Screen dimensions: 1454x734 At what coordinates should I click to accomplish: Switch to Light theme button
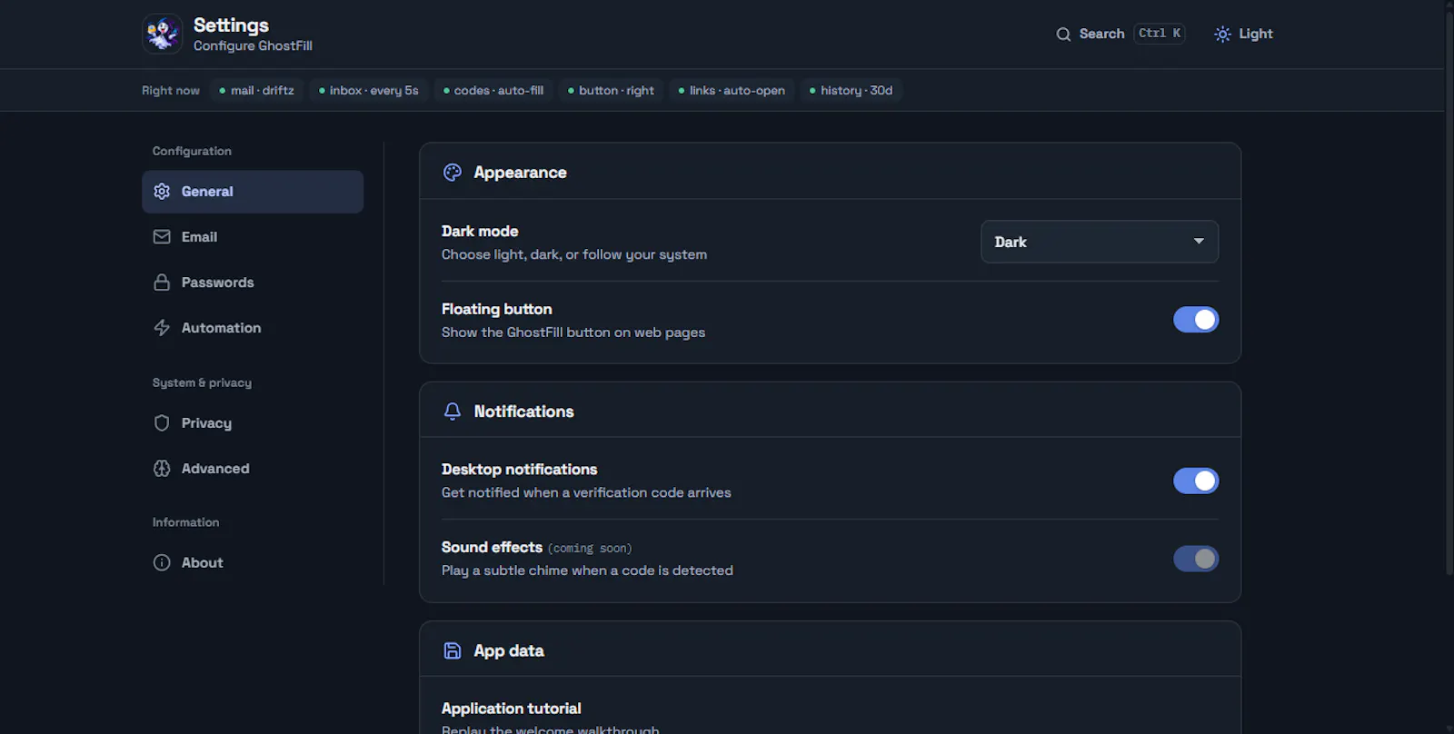coord(1243,34)
